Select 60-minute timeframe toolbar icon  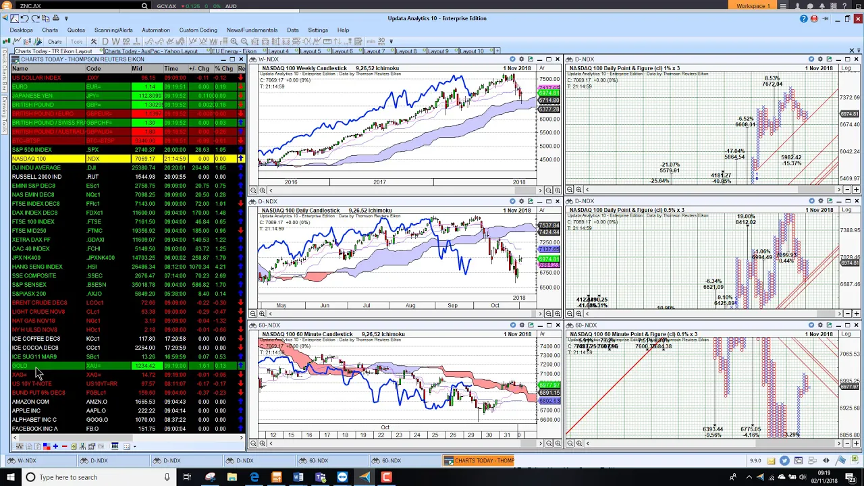coord(126,41)
